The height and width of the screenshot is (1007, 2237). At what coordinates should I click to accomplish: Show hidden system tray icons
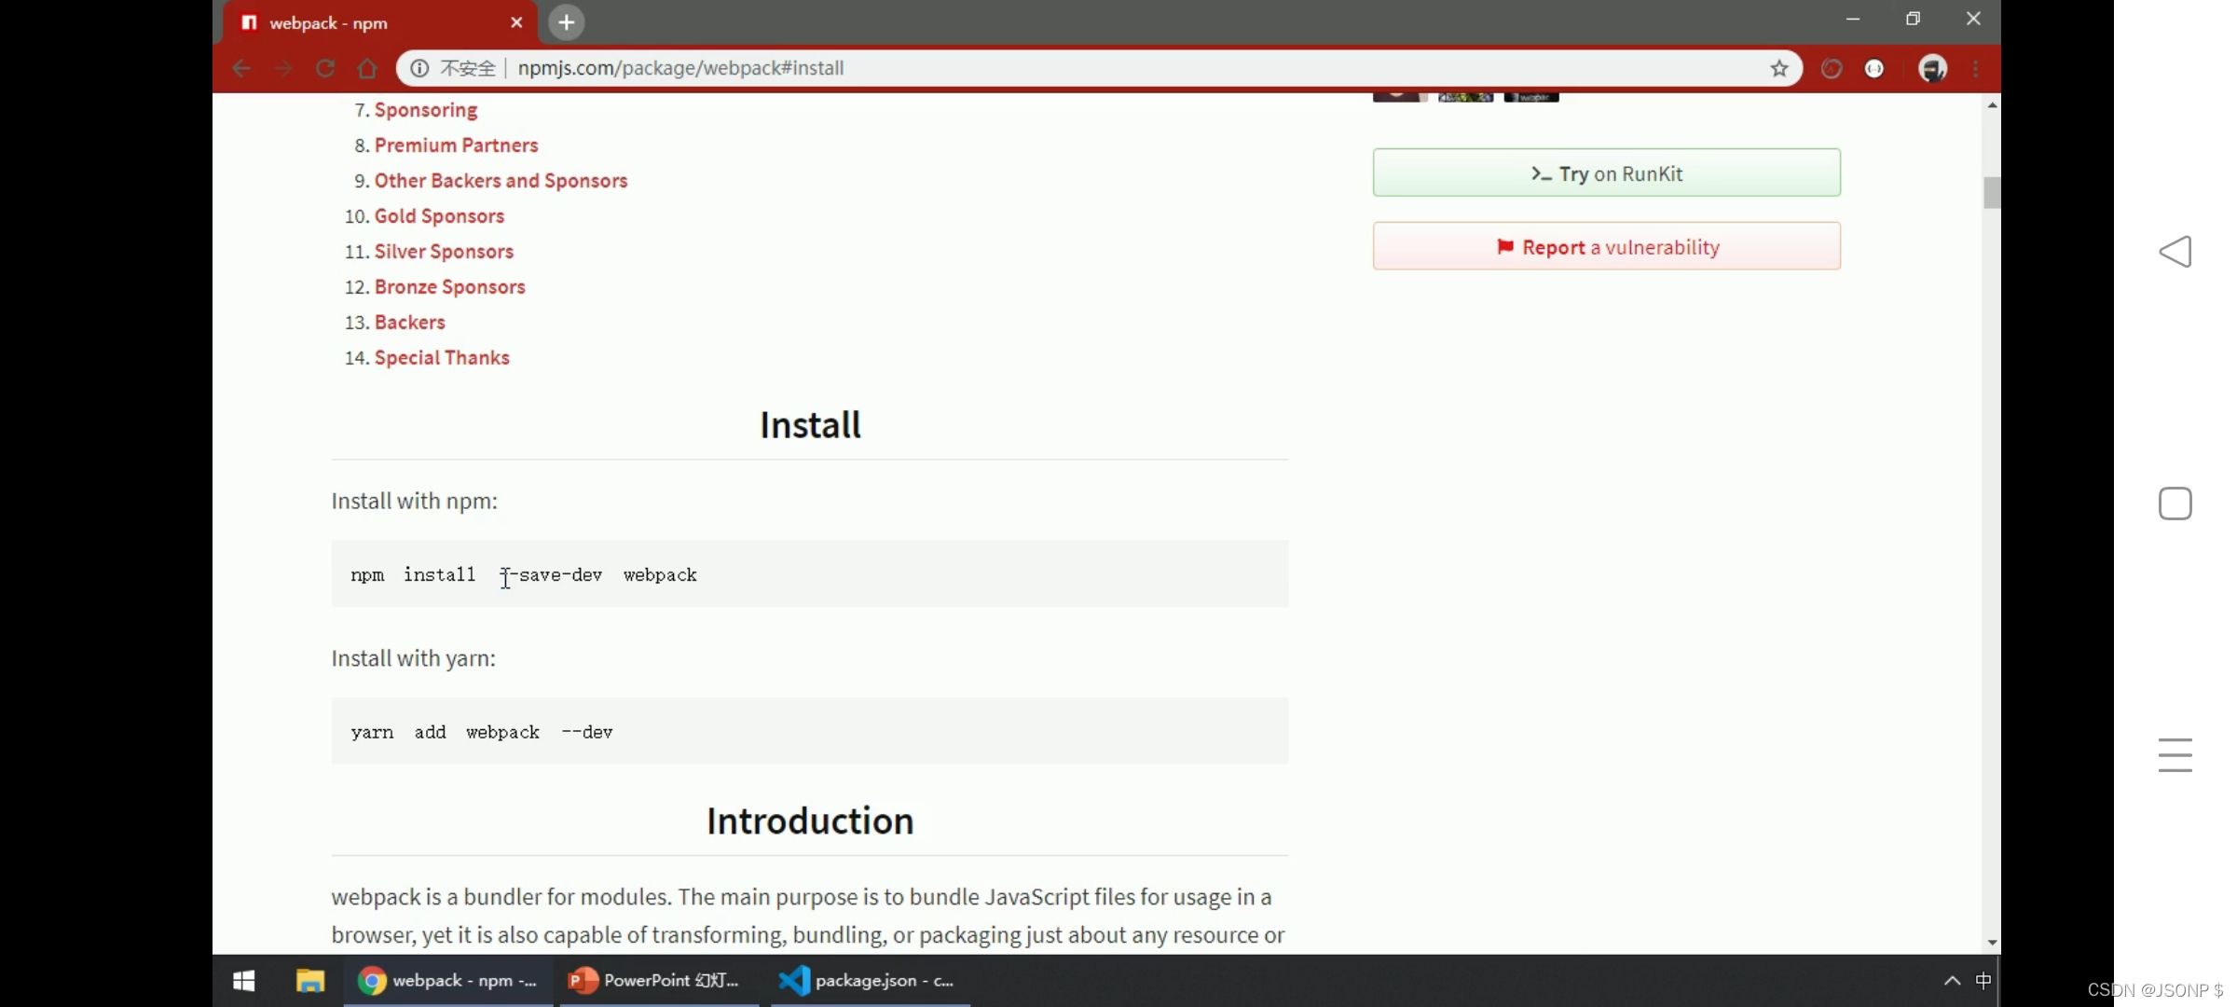click(x=1952, y=981)
